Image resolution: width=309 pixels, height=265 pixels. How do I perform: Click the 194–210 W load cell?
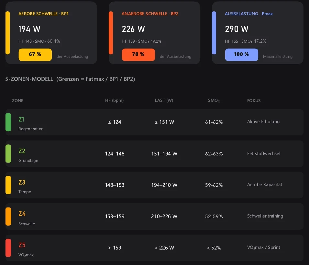(x=164, y=185)
